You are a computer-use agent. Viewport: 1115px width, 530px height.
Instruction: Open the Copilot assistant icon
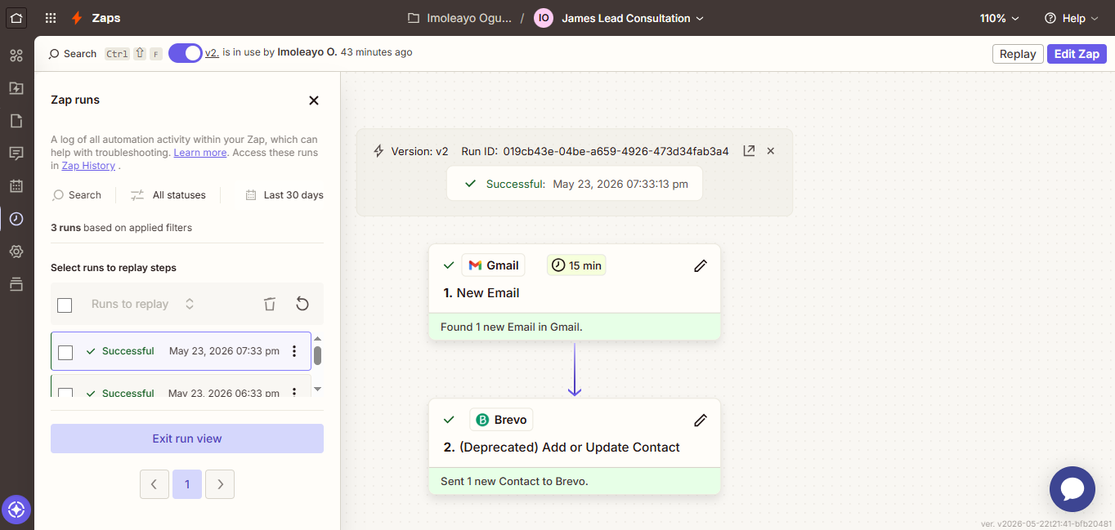click(16, 510)
